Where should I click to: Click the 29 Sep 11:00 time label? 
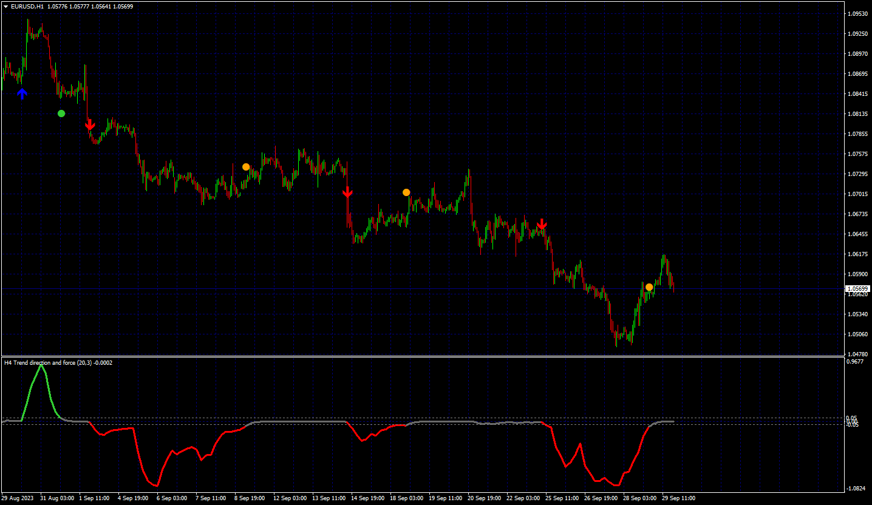tap(679, 498)
